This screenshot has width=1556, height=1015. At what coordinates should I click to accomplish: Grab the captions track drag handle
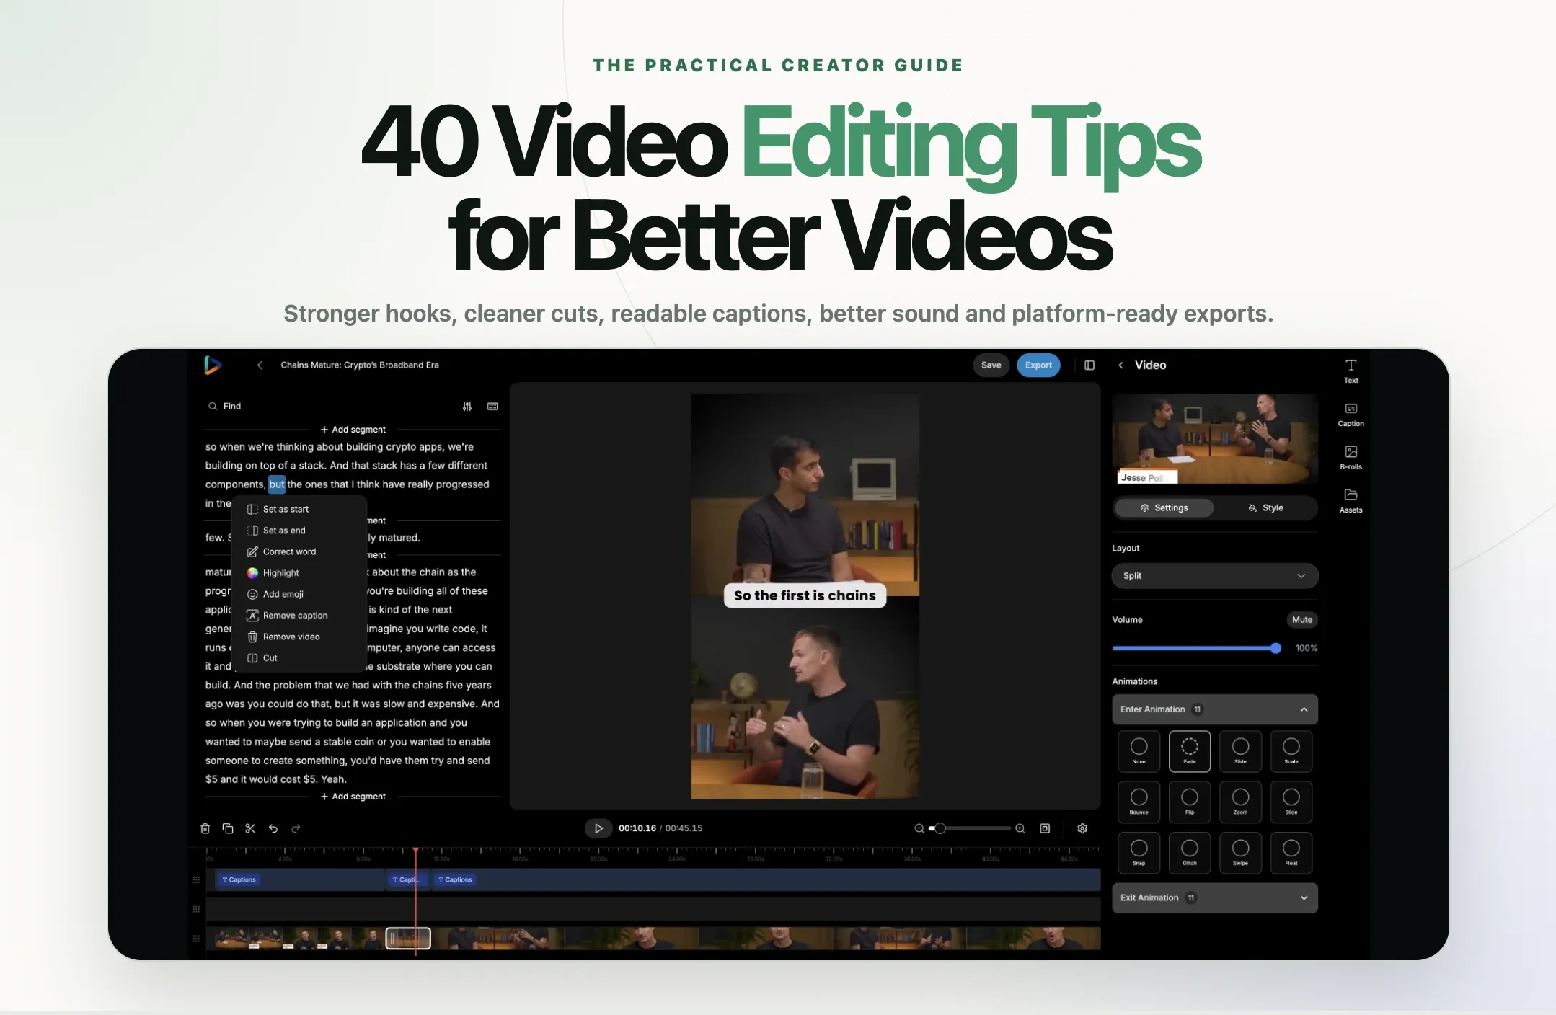coord(196,880)
